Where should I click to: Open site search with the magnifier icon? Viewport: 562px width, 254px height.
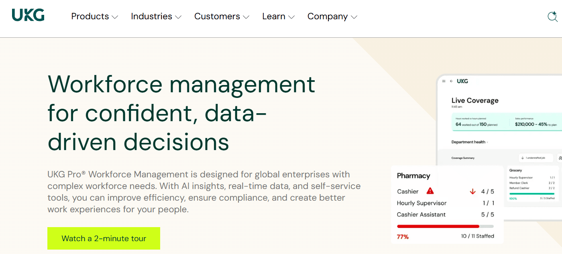552,16
